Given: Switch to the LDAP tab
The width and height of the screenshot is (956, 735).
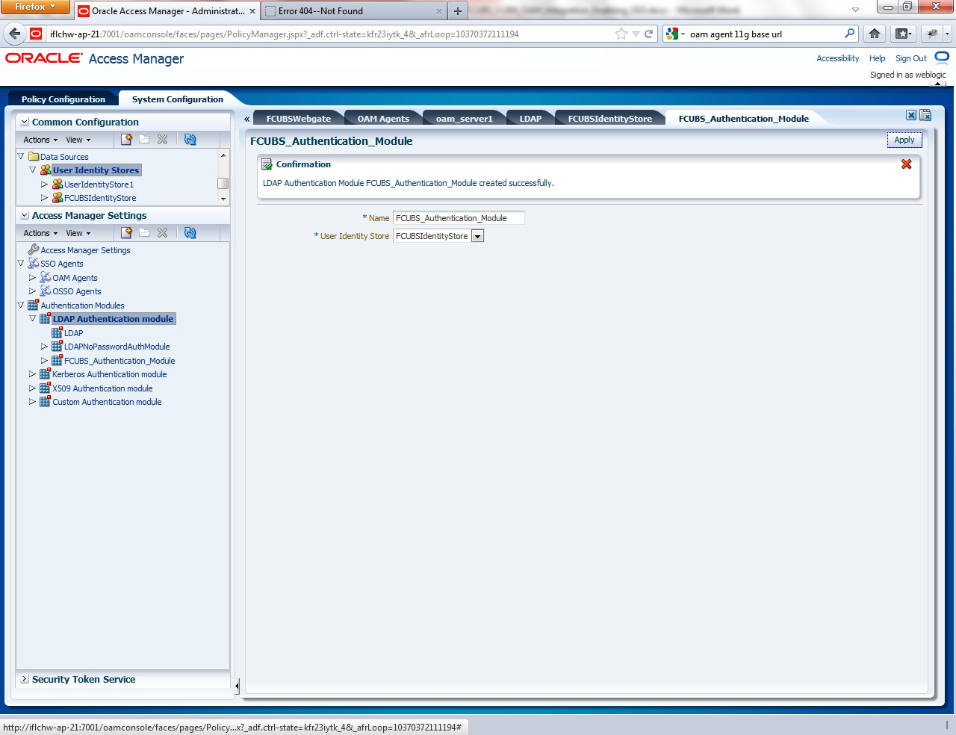Looking at the screenshot, I should pyautogui.click(x=530, y=118).
